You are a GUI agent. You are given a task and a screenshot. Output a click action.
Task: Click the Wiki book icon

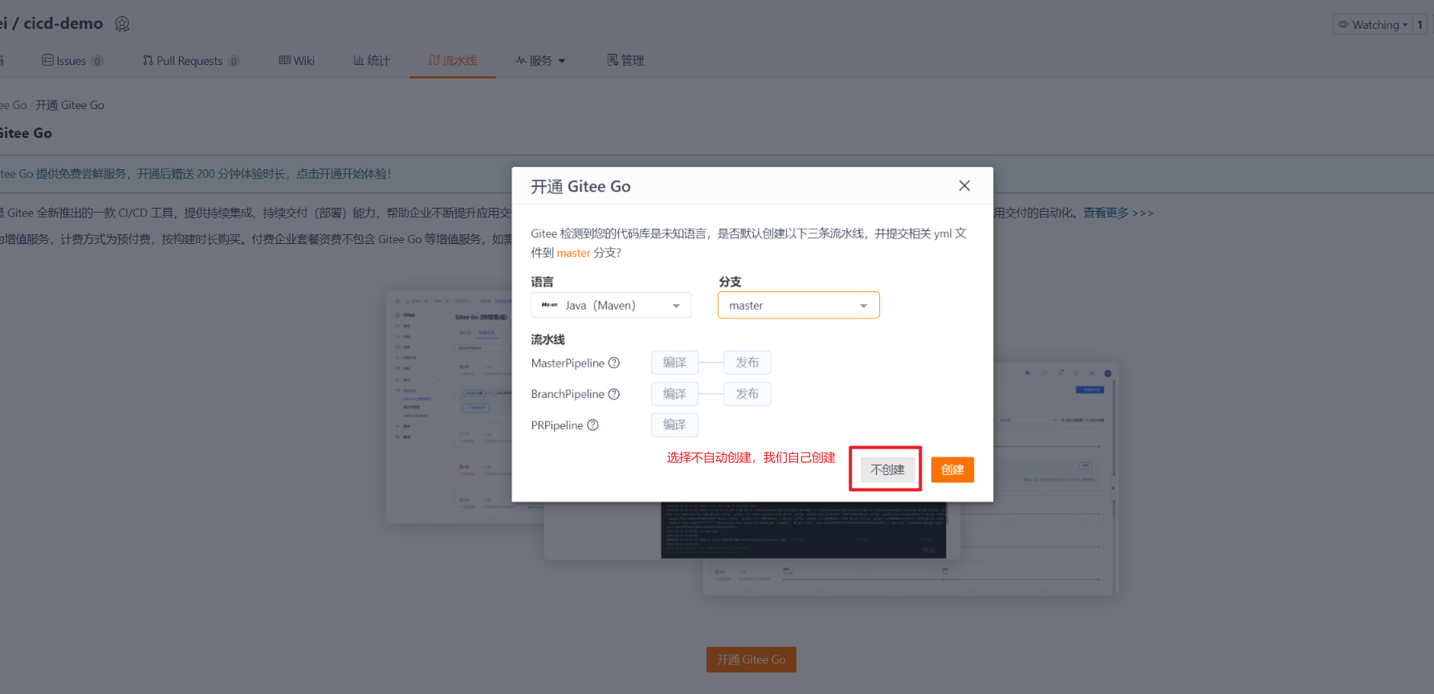(284, 60)
